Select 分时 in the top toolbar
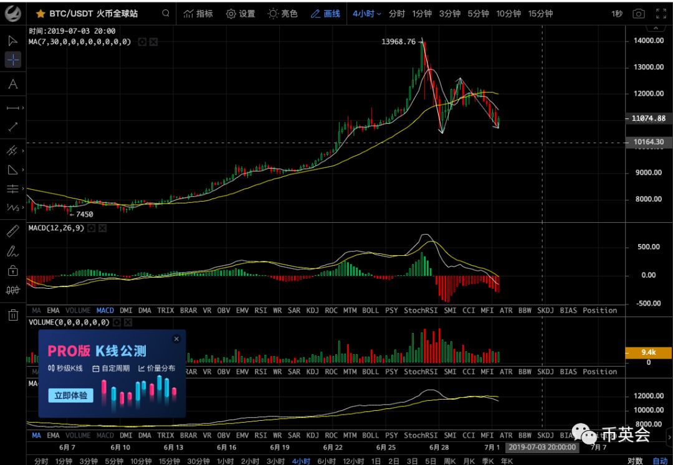673x465 pixels. point(396,14)
